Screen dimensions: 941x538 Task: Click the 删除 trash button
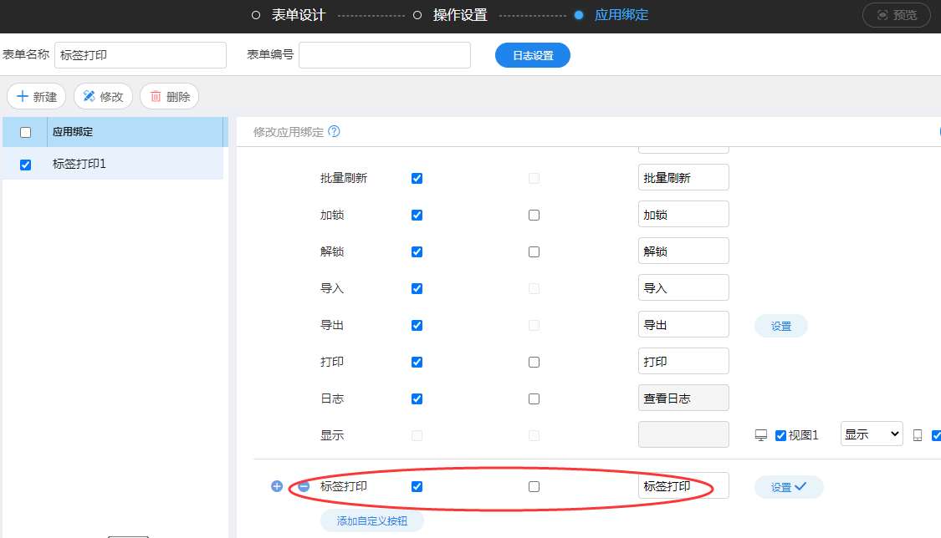pos(170,96)
